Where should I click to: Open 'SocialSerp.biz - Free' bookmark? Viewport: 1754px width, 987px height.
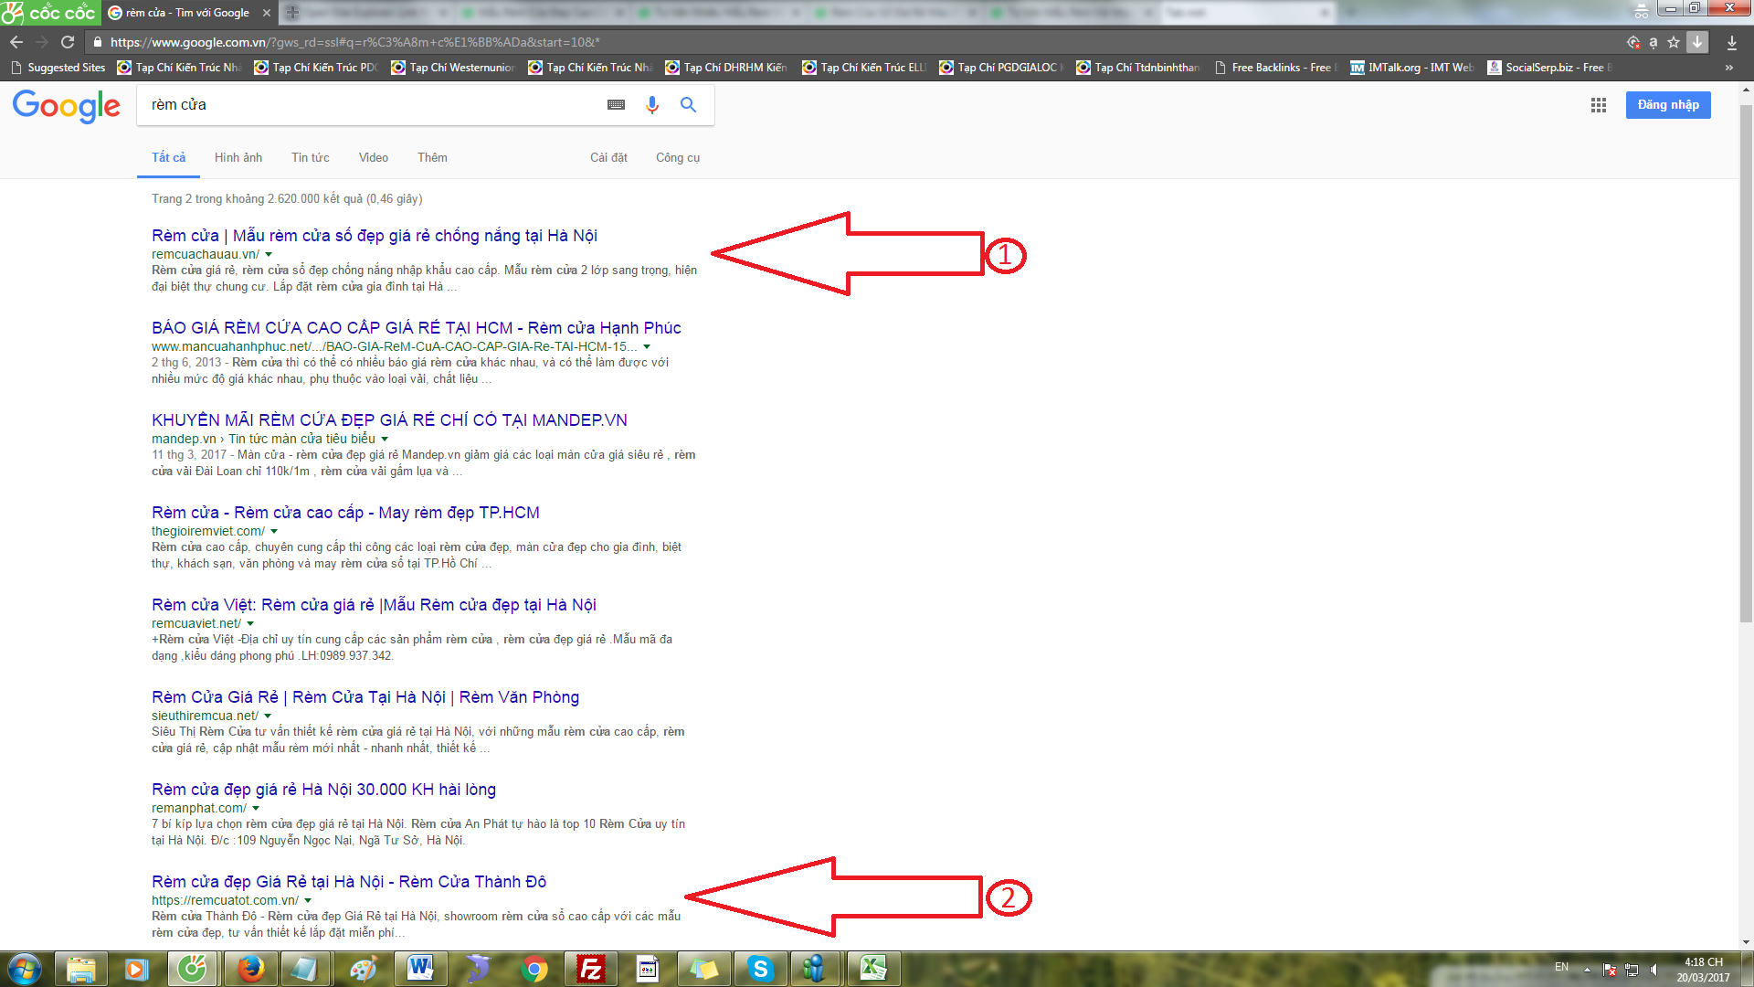click(1549, 68)
